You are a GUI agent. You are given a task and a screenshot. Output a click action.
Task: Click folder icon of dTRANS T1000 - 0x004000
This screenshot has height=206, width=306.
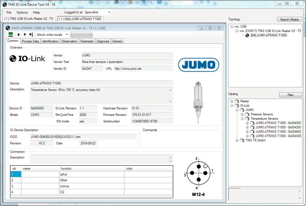click(x=252, y=123)
